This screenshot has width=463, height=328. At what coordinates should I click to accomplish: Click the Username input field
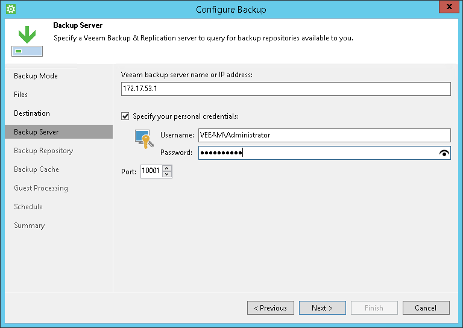coord(324,135)
